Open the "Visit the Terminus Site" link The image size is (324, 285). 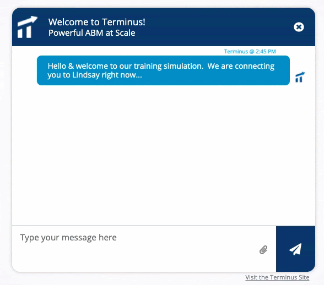pos(277,277)
